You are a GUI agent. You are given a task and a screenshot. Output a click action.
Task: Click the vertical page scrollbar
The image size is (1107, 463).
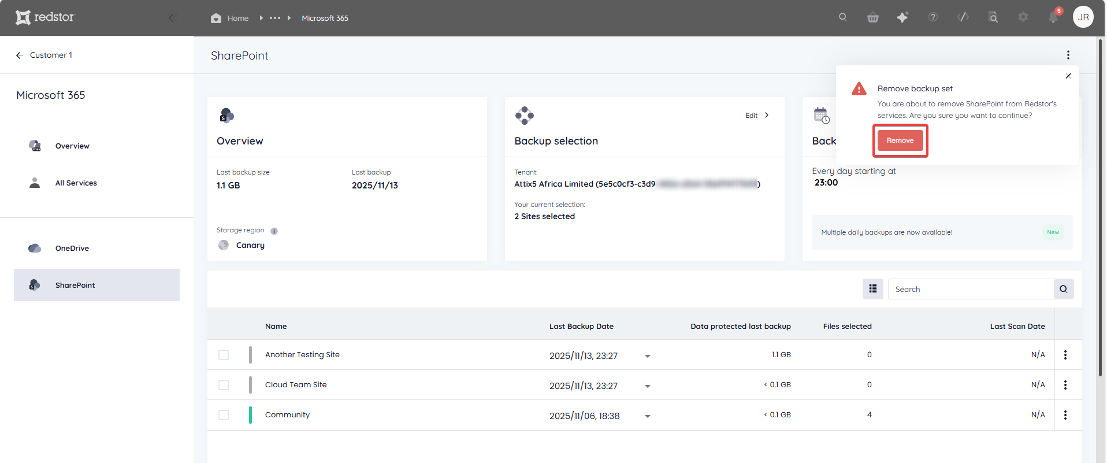1101,208
